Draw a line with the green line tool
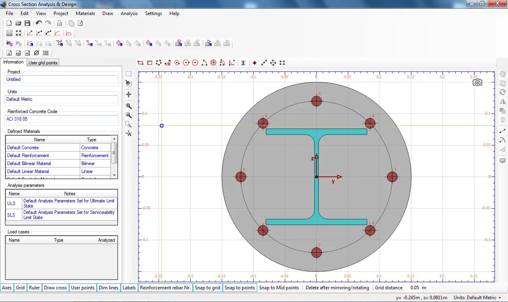Screen dimensions: 508x302 502,131
